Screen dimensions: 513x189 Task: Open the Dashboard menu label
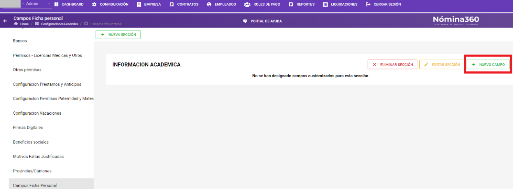[73, 5]
